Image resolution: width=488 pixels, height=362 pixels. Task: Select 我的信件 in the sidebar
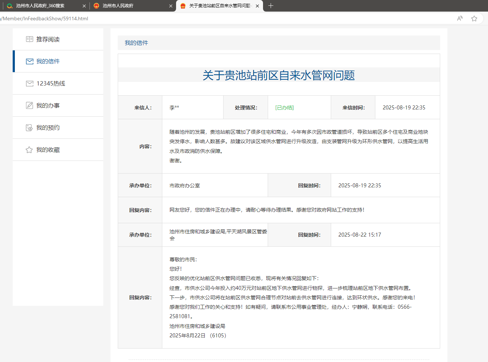pyautogui.click(x=58, y=61)
